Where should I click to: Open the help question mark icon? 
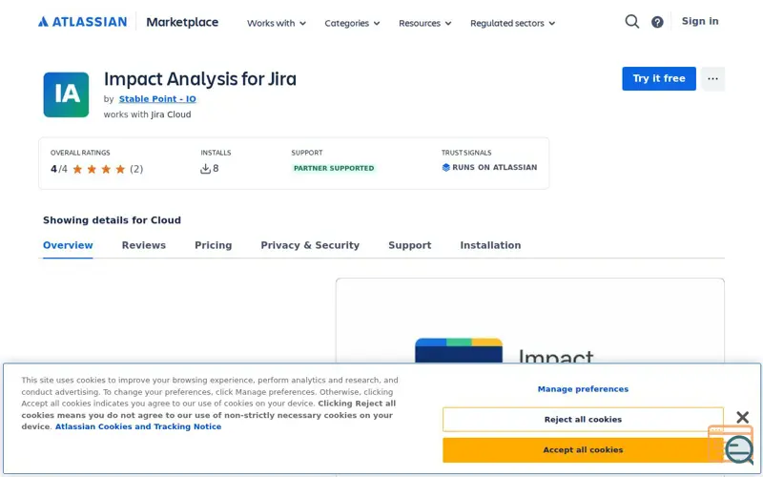pyautogui.click(x=657, y=22)
